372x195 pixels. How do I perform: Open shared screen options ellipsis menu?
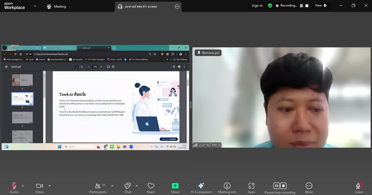click(x=177, y=7)
